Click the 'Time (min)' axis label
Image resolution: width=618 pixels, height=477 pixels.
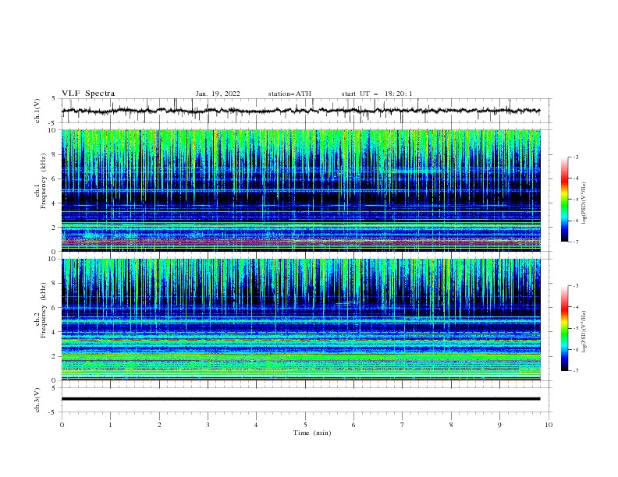tap(312, 433)
